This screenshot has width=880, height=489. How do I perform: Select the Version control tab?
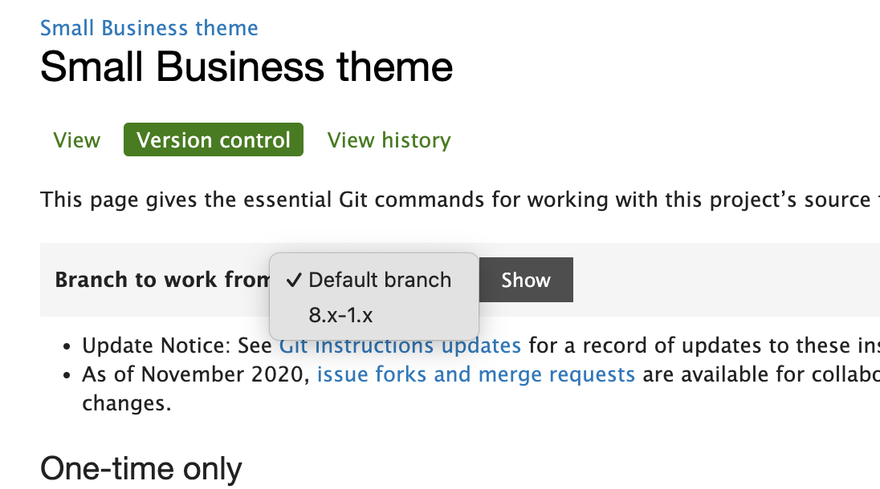click(213, 139)
